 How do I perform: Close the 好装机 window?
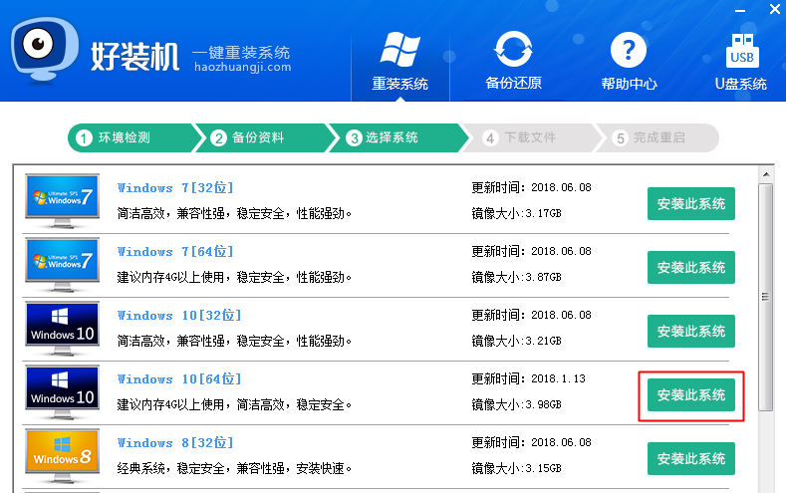pos(774,10)
